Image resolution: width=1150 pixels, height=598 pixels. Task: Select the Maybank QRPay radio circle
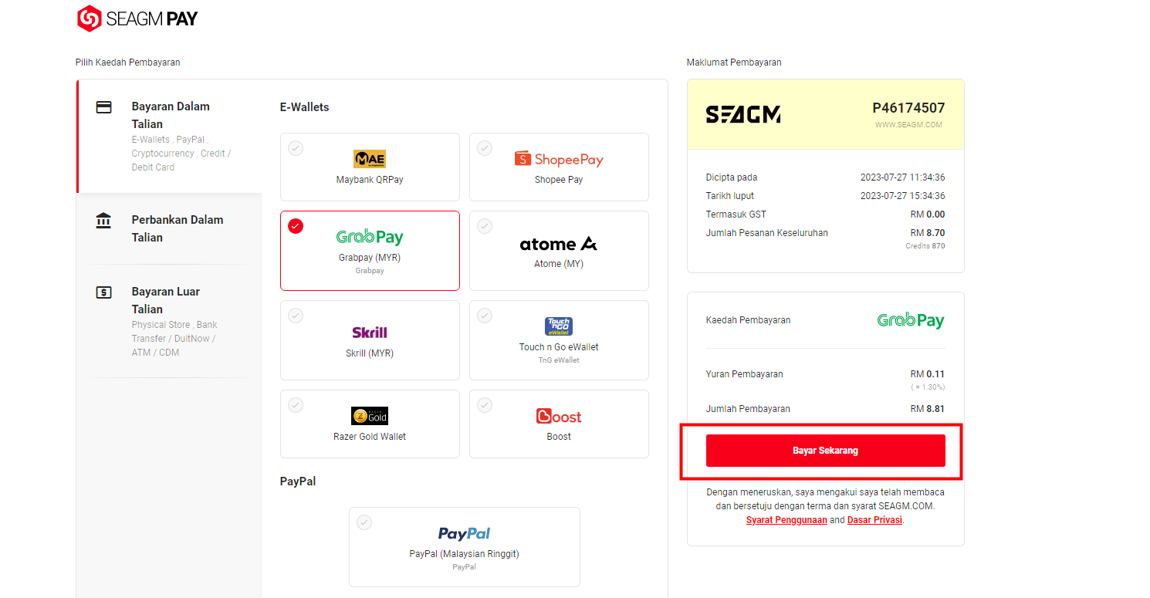pos(296,148)
